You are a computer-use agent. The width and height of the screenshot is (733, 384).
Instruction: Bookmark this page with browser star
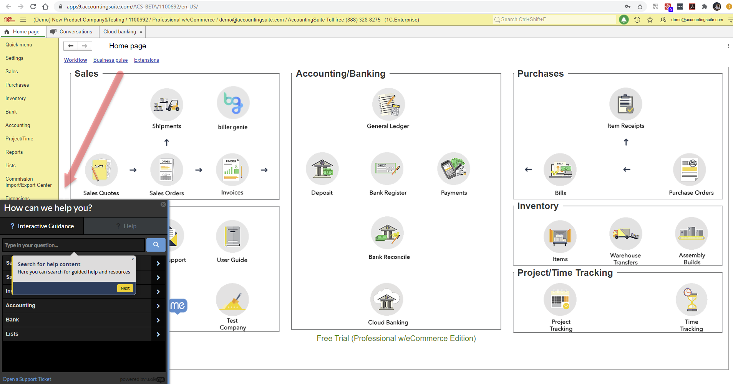point(640,7)
